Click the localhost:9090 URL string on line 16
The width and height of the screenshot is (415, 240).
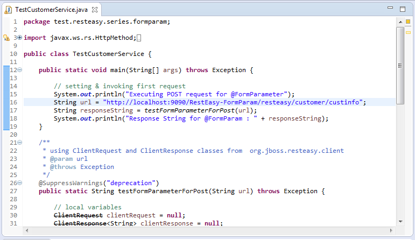coord(233,102)
